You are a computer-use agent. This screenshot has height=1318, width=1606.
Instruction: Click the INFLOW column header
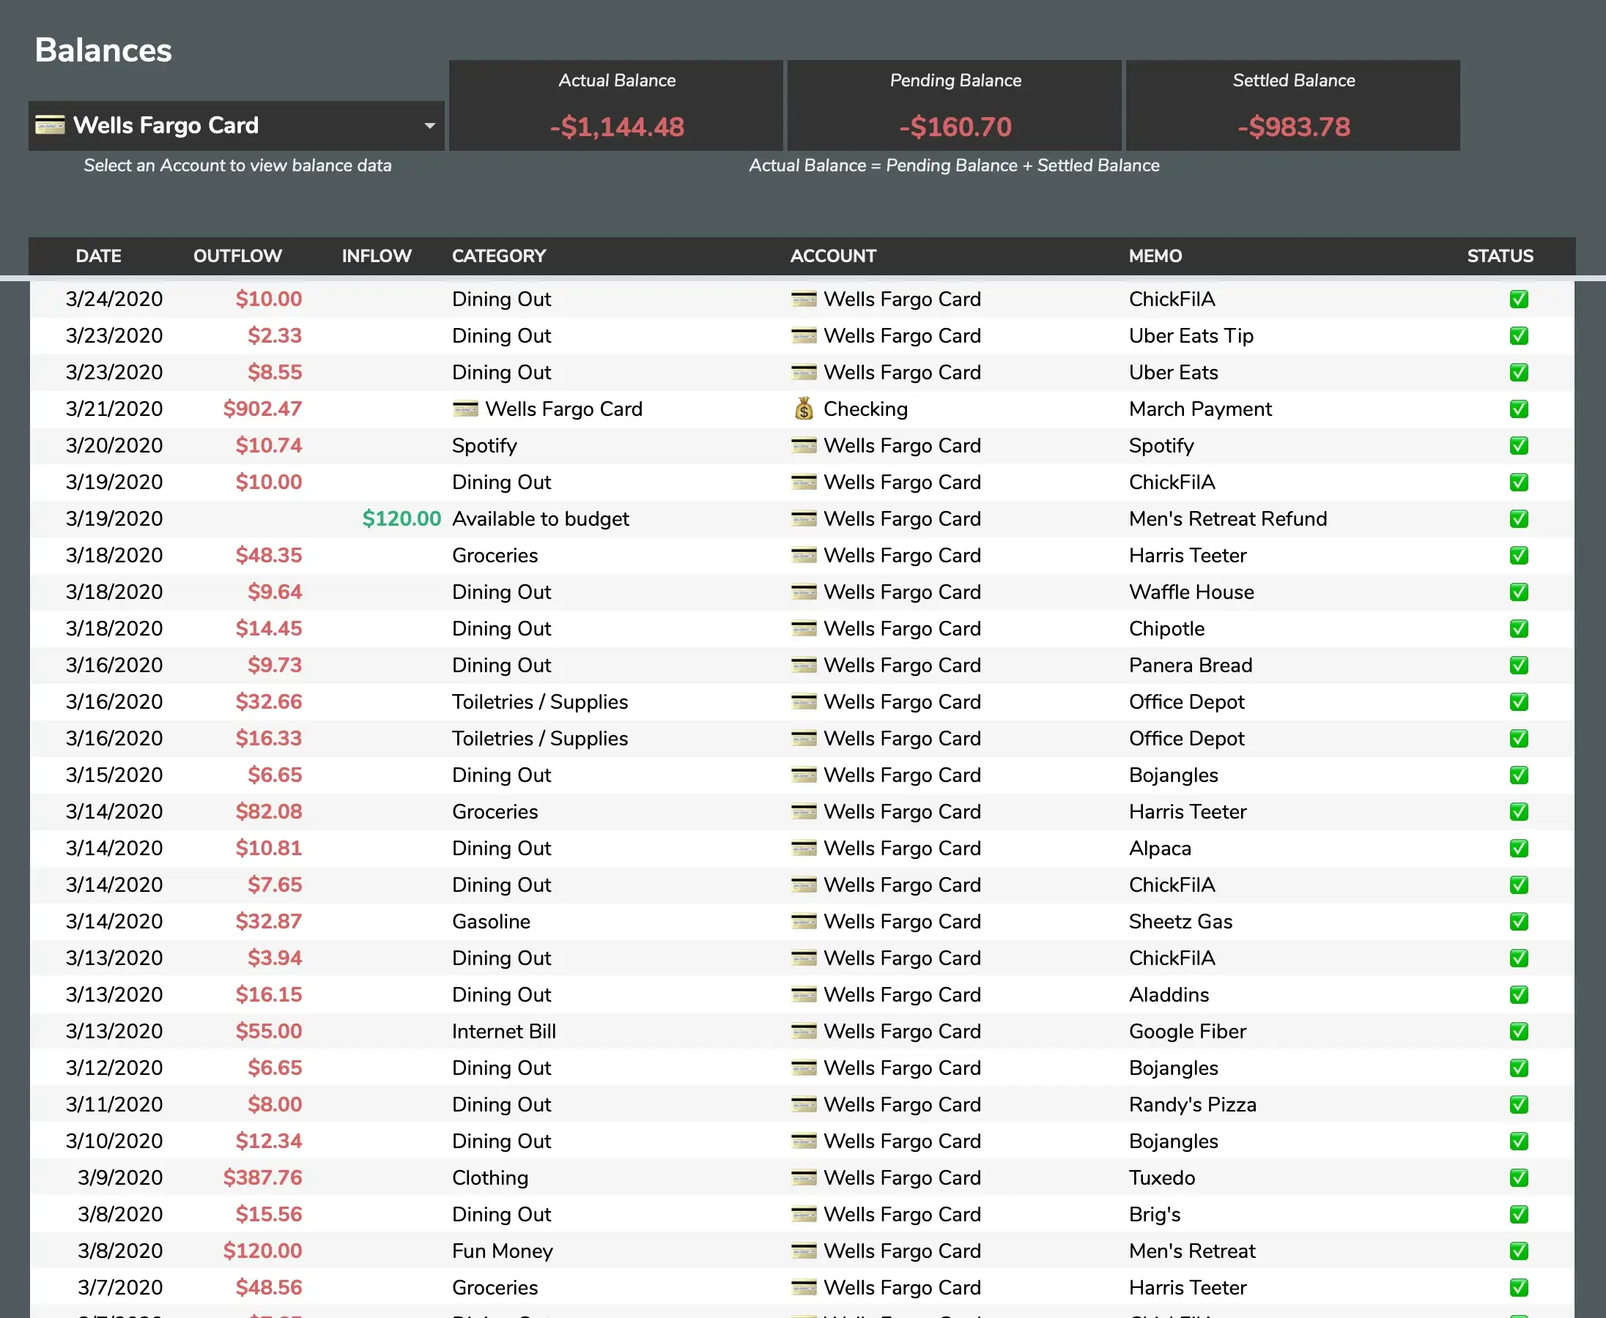[x=376, y=256]
